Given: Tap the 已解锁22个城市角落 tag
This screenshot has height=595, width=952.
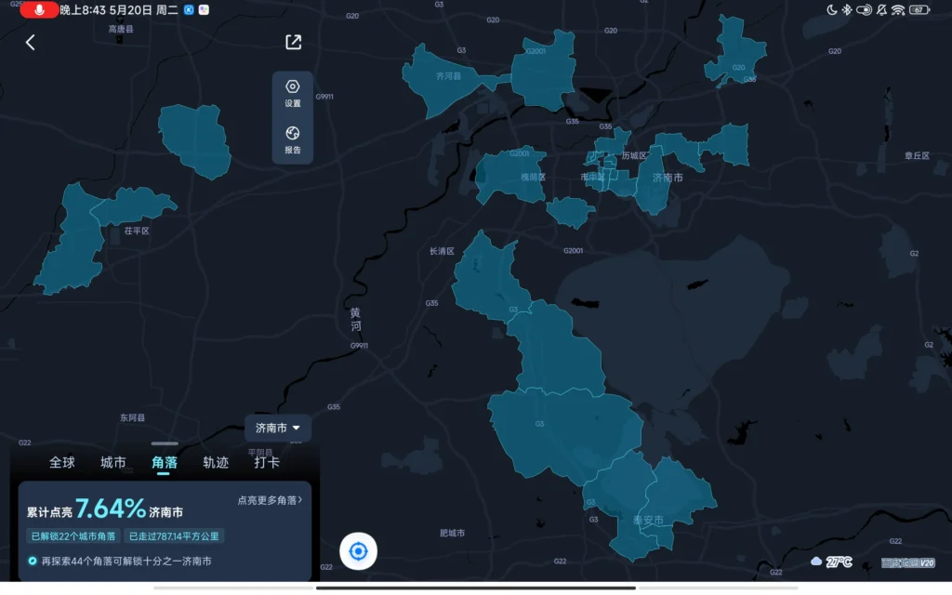Looking at the screenshot, I should pos(73,535).
